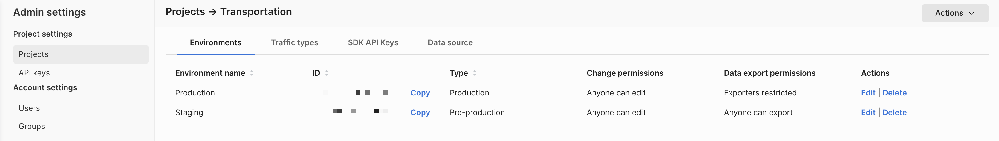The width and height of the screenshot is (999, 141).
Task: Copy the Production environment ID
Action: [420, 93]
